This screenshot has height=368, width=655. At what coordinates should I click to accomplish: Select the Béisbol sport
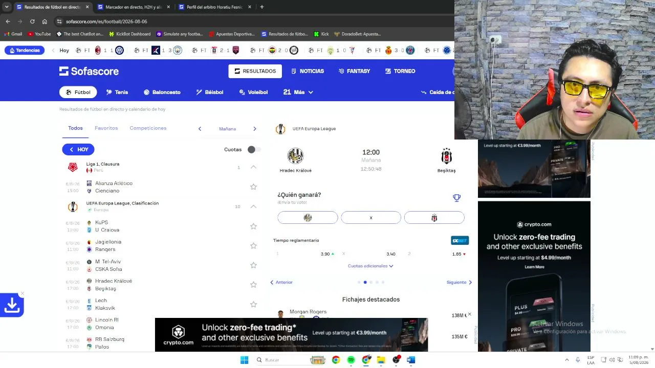(210, 92)
